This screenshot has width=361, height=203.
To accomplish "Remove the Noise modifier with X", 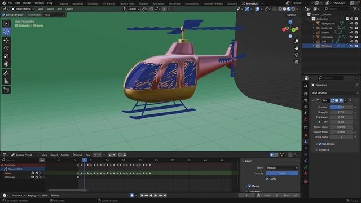I will click(x=350, y=100).
